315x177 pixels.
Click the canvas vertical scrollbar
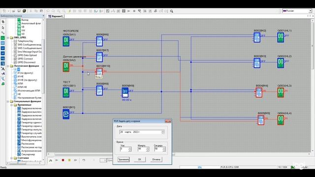pyautogui.click(x=313, y=46)
